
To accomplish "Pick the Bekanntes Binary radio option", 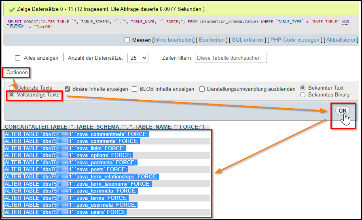I will tap(303, 95).
